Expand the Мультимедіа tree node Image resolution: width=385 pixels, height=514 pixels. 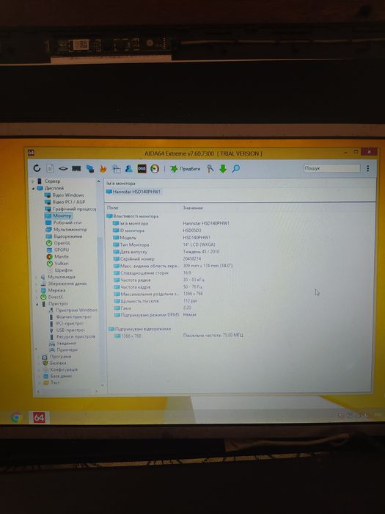pyautogui.click(x=37, y=277)
